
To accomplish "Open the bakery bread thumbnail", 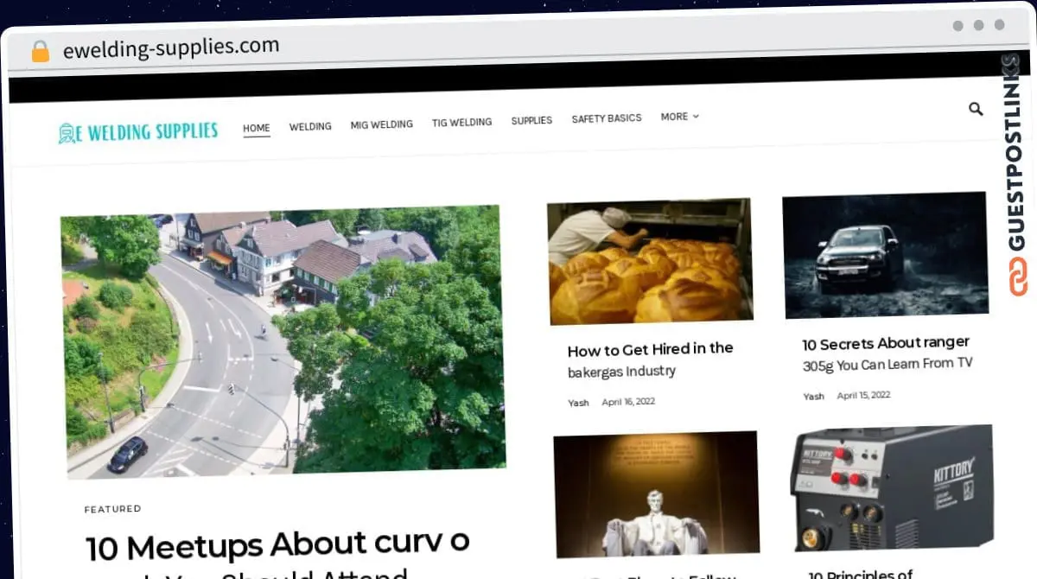I will point(650,261).
